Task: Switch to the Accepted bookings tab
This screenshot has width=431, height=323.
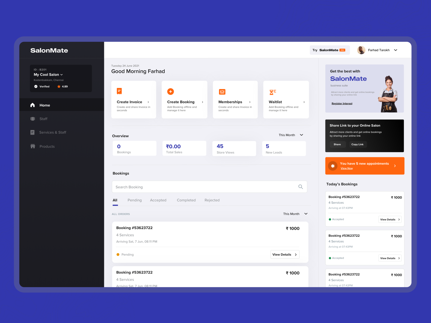Action: (x=158, y=200)
